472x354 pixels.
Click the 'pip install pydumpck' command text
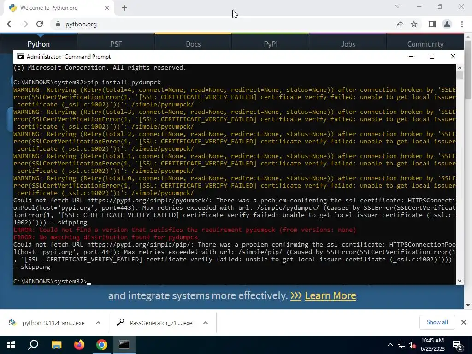click(124, 82)
